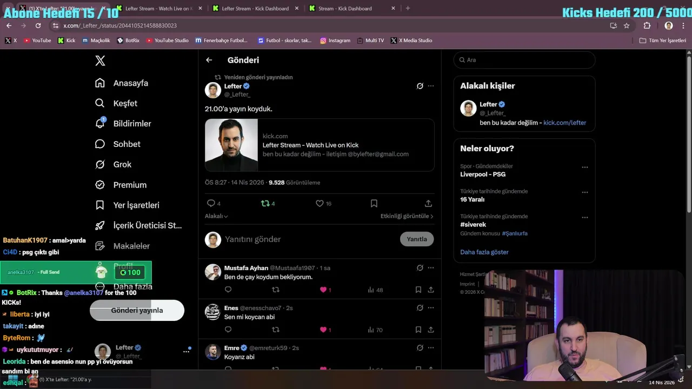Open more options on Mustafa Ayhan's reply
This screenshot has height=389, width=692.
coord(431,268)
